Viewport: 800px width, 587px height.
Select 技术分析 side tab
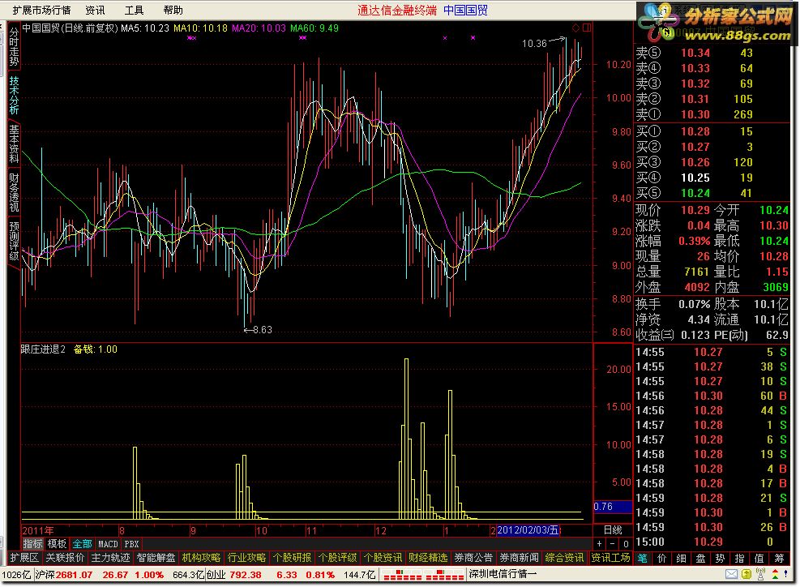14,96
